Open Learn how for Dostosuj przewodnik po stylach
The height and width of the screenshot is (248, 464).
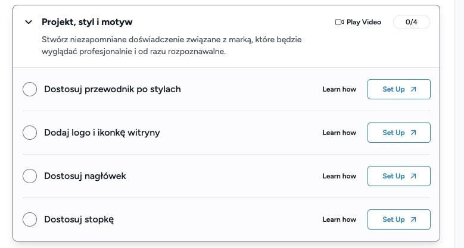pos(339,89)
